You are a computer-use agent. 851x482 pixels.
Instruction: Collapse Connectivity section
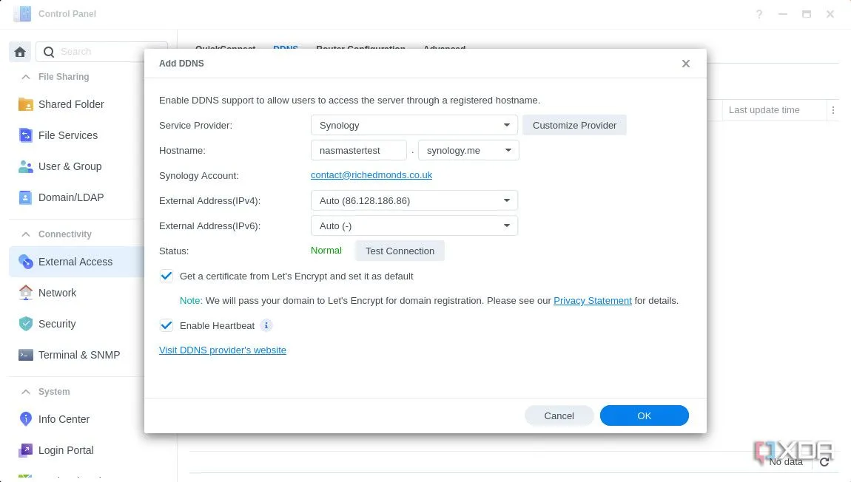pyautogui.click(x=25, y=234)
